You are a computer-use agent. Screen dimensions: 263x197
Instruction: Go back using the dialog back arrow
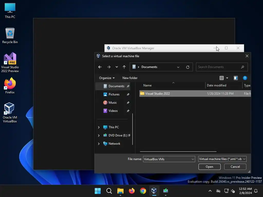100,67
